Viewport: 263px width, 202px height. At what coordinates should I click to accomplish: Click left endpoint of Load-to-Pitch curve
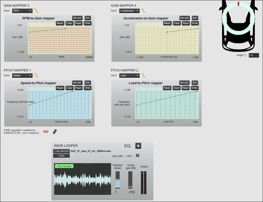[x=136, y=105]
